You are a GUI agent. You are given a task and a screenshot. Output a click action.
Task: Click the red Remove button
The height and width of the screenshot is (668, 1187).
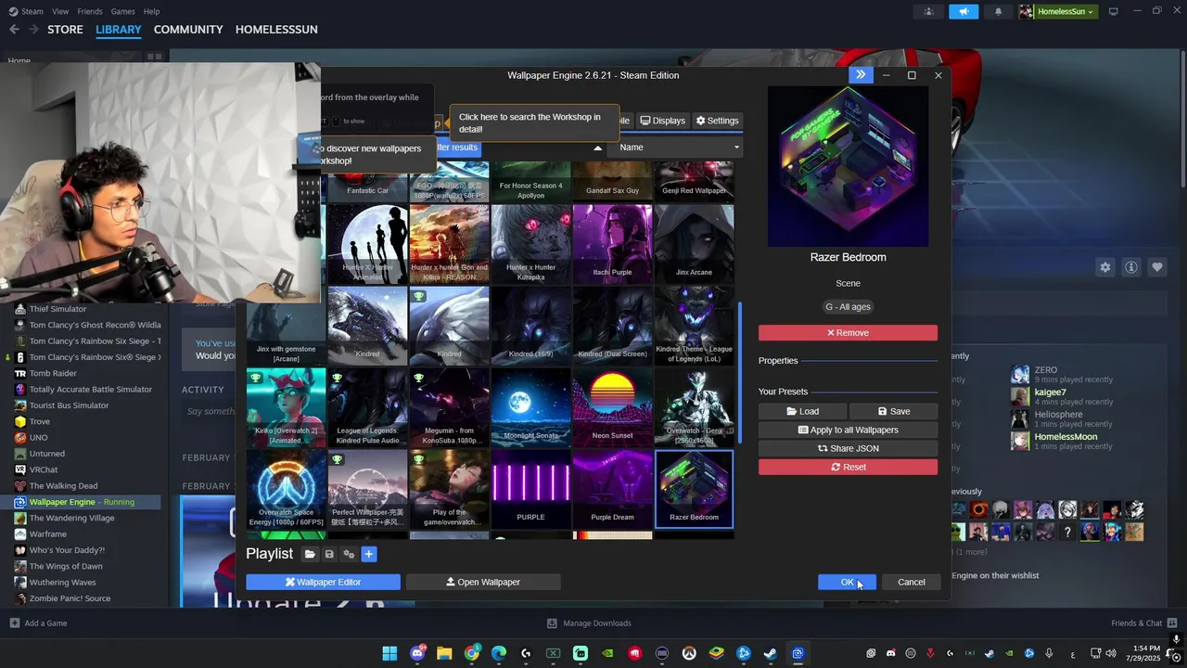tap(848, 333)
